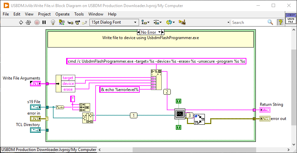297x153 pixels.
Task: Click the vertical scrollbar up arrow
Action: coord(294,30)
